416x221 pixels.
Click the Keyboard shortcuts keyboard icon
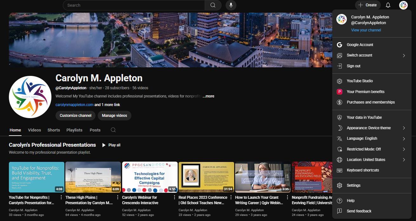(340, 170)
